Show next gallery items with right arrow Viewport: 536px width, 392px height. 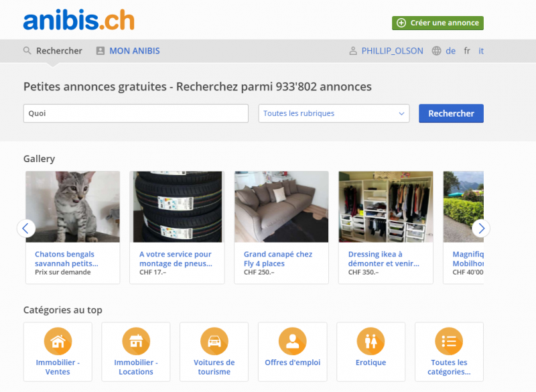tap(481, 228)
